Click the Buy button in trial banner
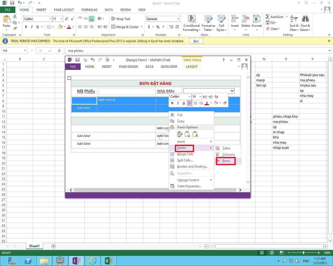This screenshot has height=266, width=333. click(196, 41)
